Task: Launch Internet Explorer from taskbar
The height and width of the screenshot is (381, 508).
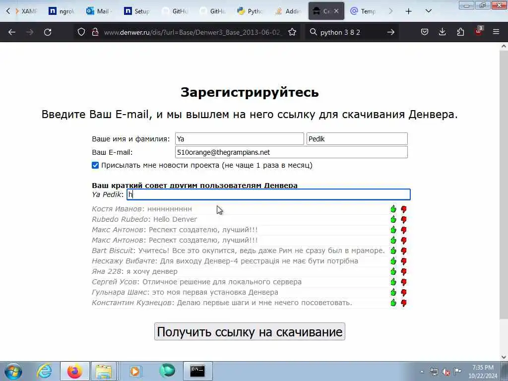Action: [x=44, y=371]
